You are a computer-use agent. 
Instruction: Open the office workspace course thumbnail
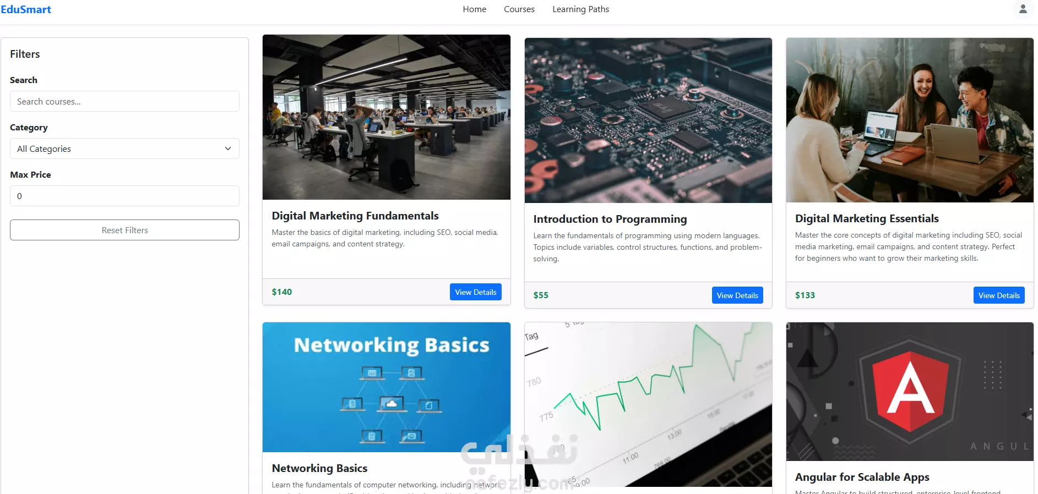click(387, 117)
